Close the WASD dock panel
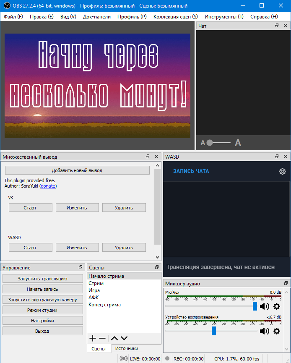Screen dimensions: 291x363 286,157
